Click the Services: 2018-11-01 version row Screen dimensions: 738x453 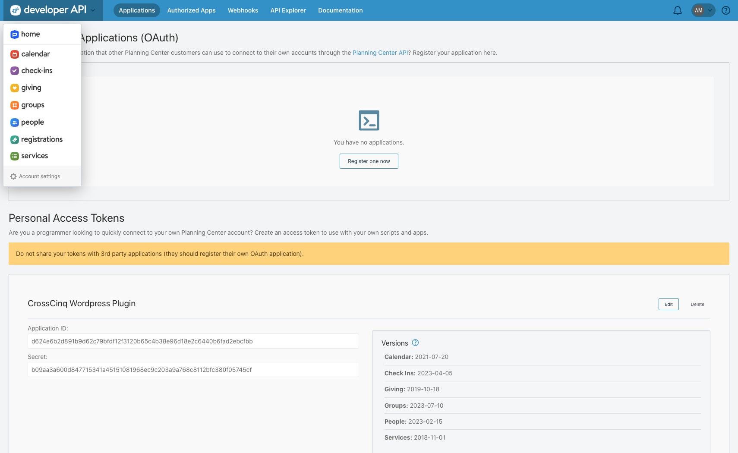(542, 437)
